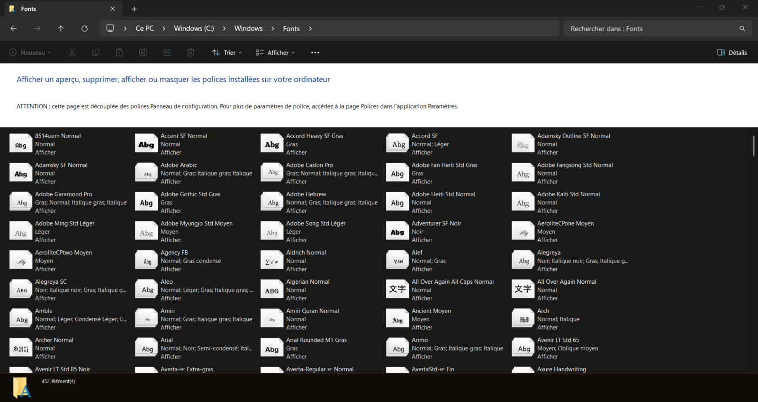The image size is (758, 402).
Task: Expand chevron after Windows in path
Action: [273, 28]
